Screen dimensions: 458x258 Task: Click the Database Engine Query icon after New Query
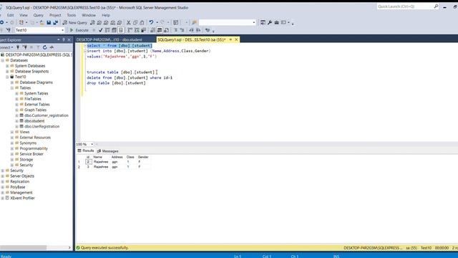(92, 22)
